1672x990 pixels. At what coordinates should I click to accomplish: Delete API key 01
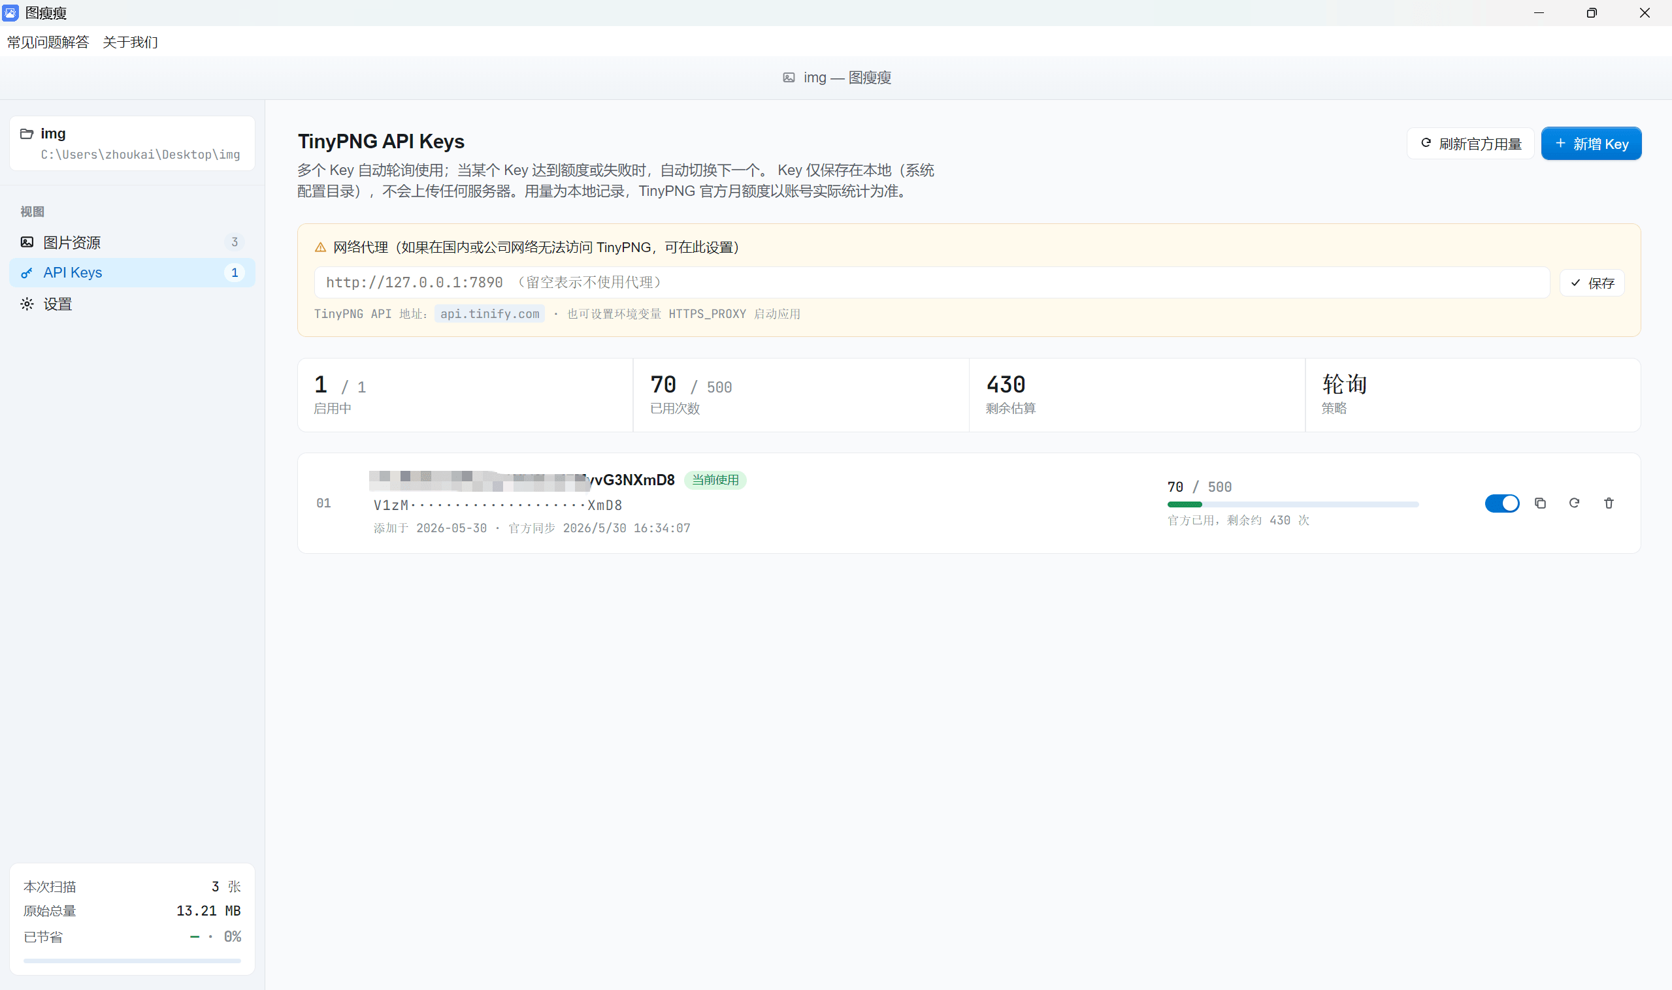(x=1609, y=503)
